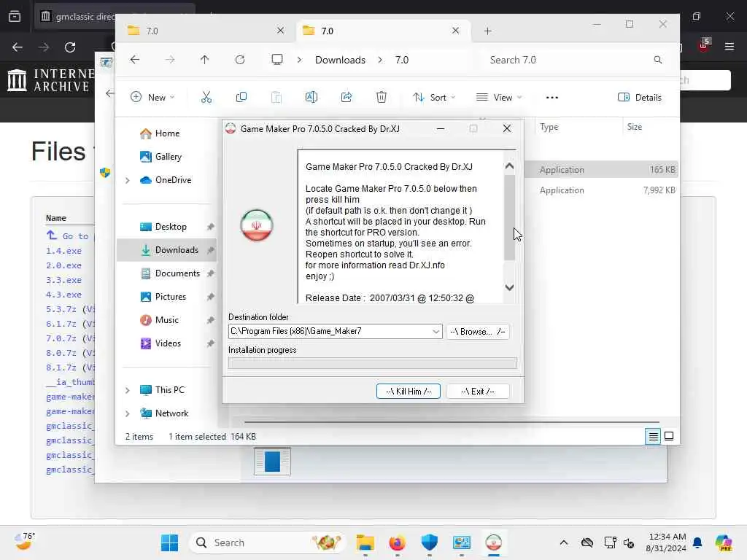Open the Firefox hamburger menu

tap(729, 47)
